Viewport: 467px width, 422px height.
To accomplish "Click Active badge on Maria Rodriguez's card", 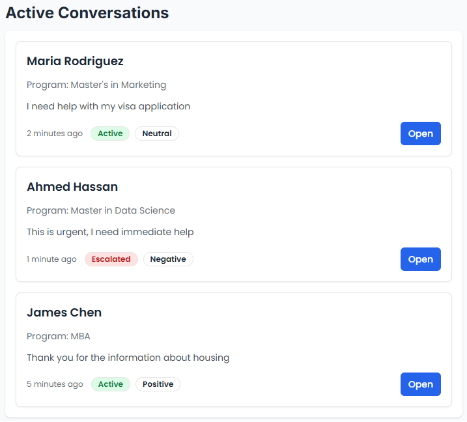I will (x=110, y=134).
